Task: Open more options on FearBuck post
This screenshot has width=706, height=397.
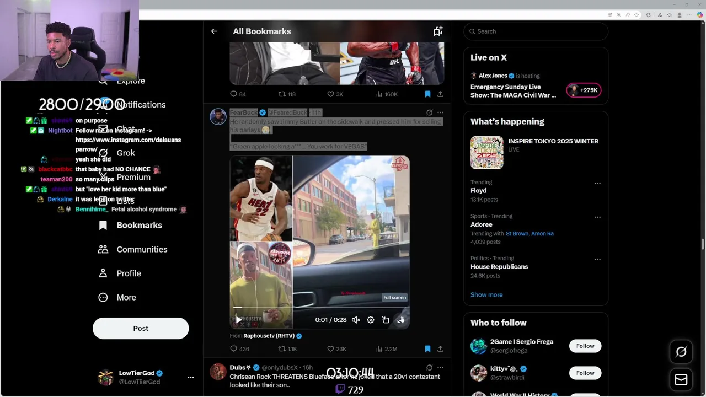Action: pos(440,112)
